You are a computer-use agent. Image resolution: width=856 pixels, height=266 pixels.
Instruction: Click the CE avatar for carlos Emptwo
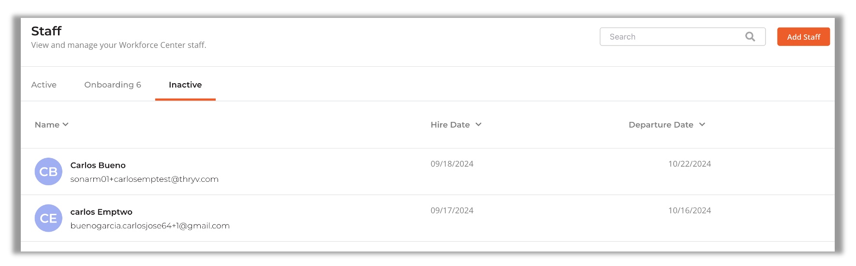[48, 218]
